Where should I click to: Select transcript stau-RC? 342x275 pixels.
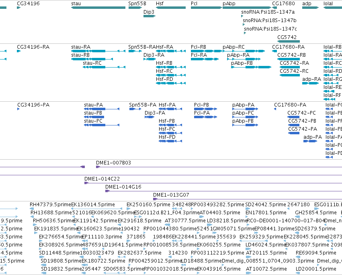point(92,63)
